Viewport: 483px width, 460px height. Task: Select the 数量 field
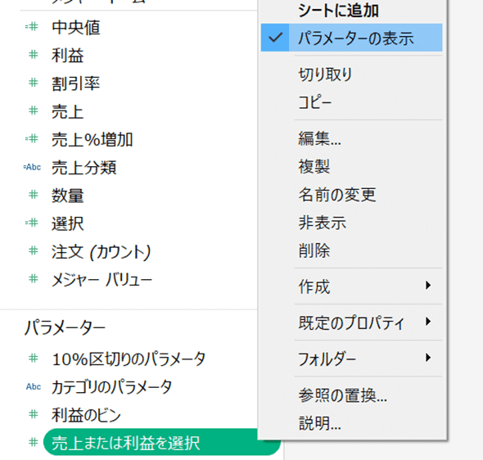click(x=67, y=196)
